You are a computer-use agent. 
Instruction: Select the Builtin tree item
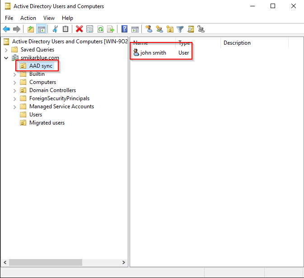point(37,74)
